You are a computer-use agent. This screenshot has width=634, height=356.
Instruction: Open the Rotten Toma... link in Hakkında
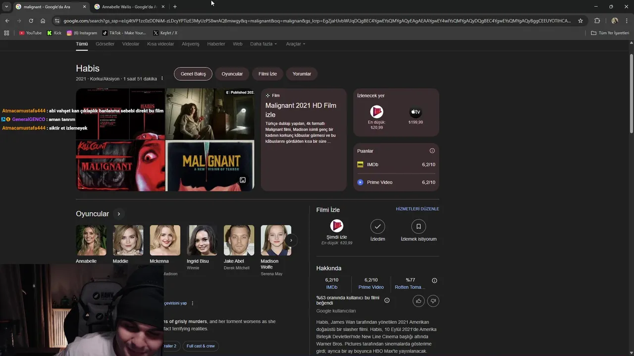[410, 287]
